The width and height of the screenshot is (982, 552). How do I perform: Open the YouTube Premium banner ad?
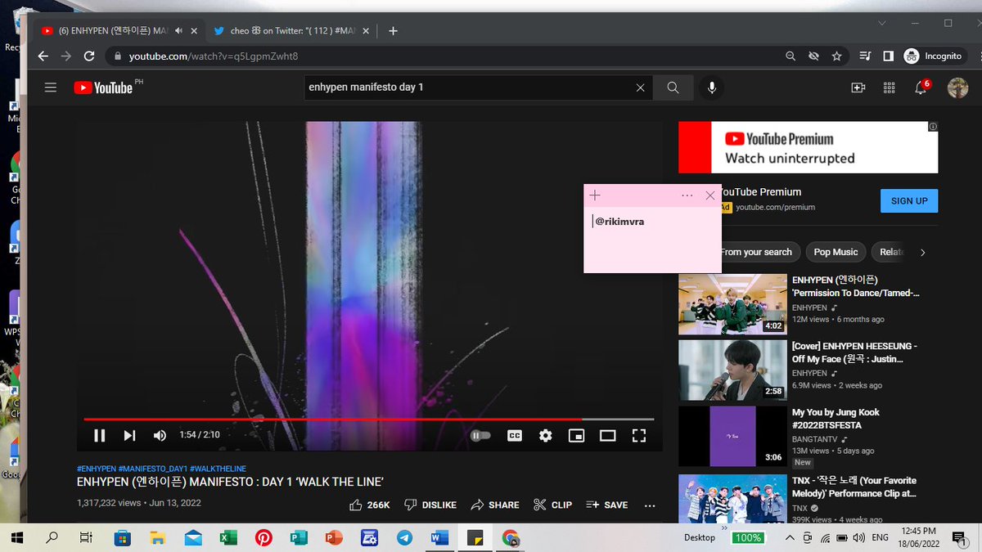808,148
